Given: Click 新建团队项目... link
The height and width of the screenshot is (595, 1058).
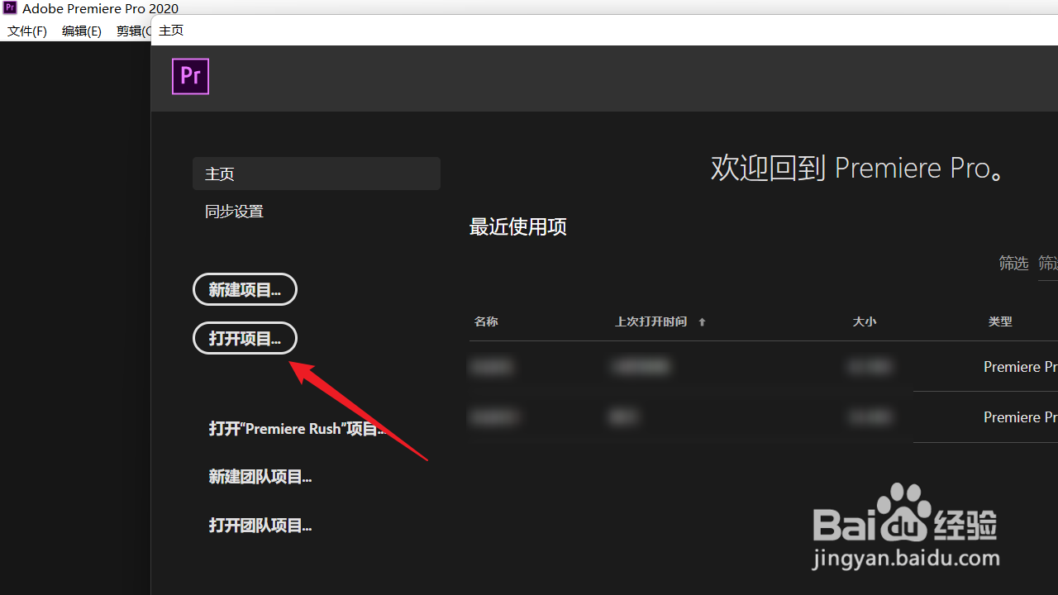Looking at the screenshot, I should 260,477.
